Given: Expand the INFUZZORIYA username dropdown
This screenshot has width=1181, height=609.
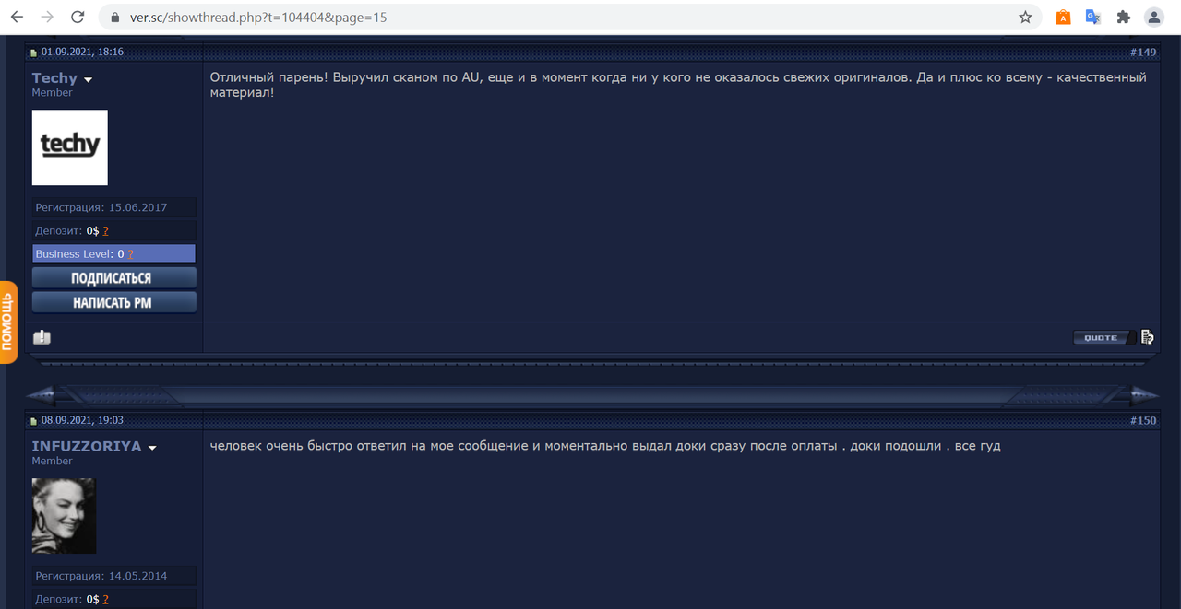Looking at the screenshot, I should 152,447.
